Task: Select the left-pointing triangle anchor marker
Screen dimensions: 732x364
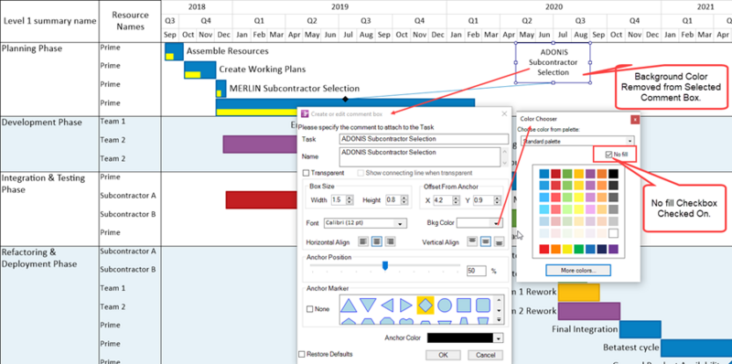Action: [x=387, y=305]
